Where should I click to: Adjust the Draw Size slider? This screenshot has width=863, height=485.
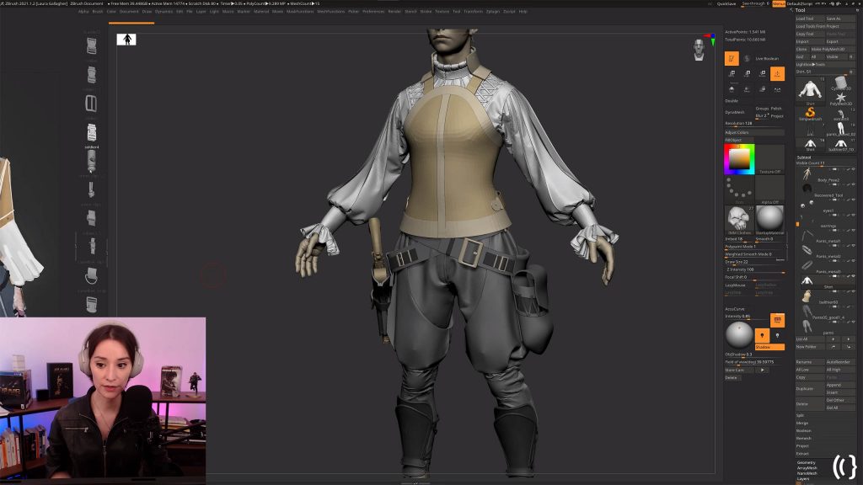(754, 262)
